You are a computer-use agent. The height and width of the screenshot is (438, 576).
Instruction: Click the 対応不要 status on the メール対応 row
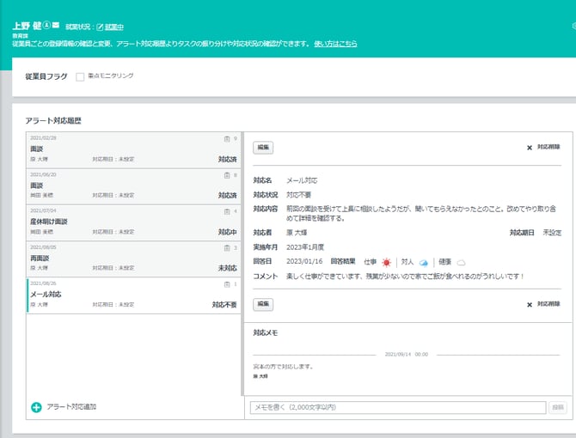coord(224,305)
